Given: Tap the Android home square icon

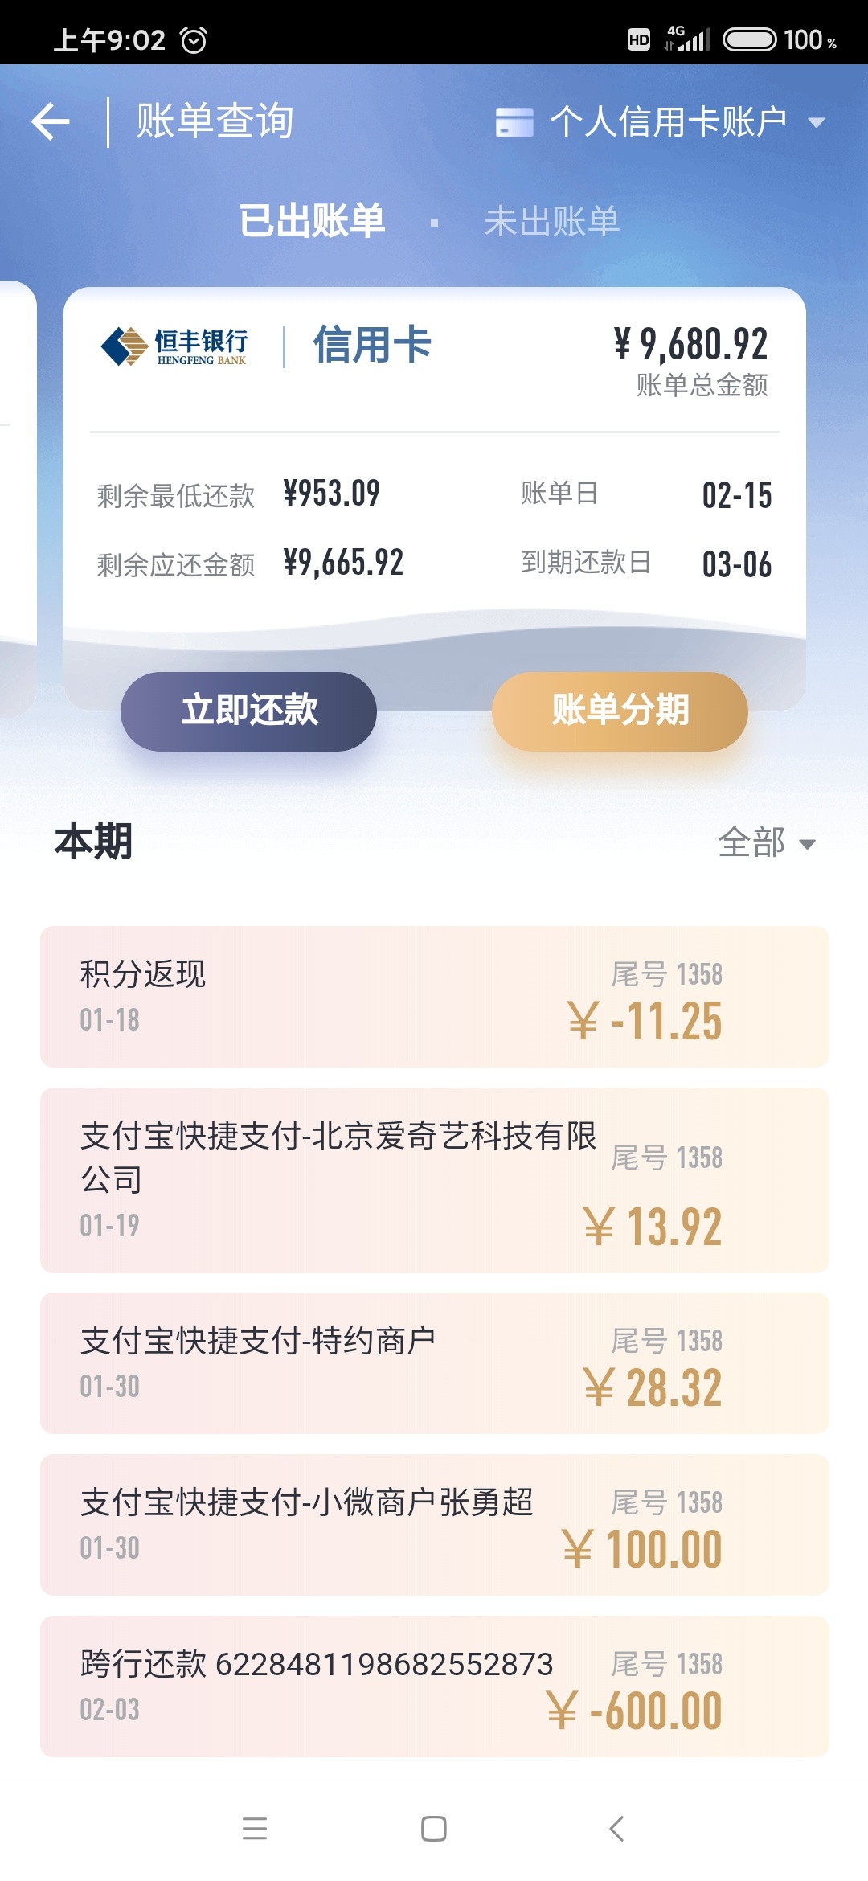Looking at the screenshot, I should click(434, 1828).
